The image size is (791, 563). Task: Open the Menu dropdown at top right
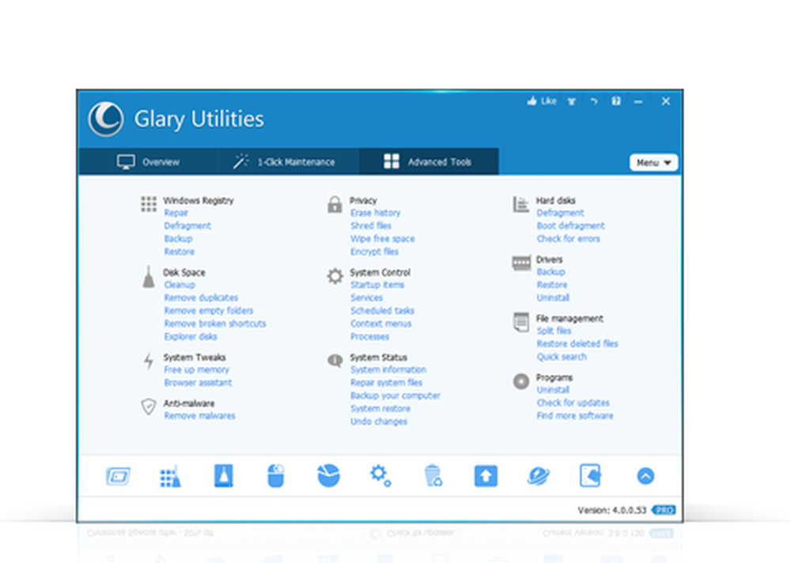tap(653, 162)
